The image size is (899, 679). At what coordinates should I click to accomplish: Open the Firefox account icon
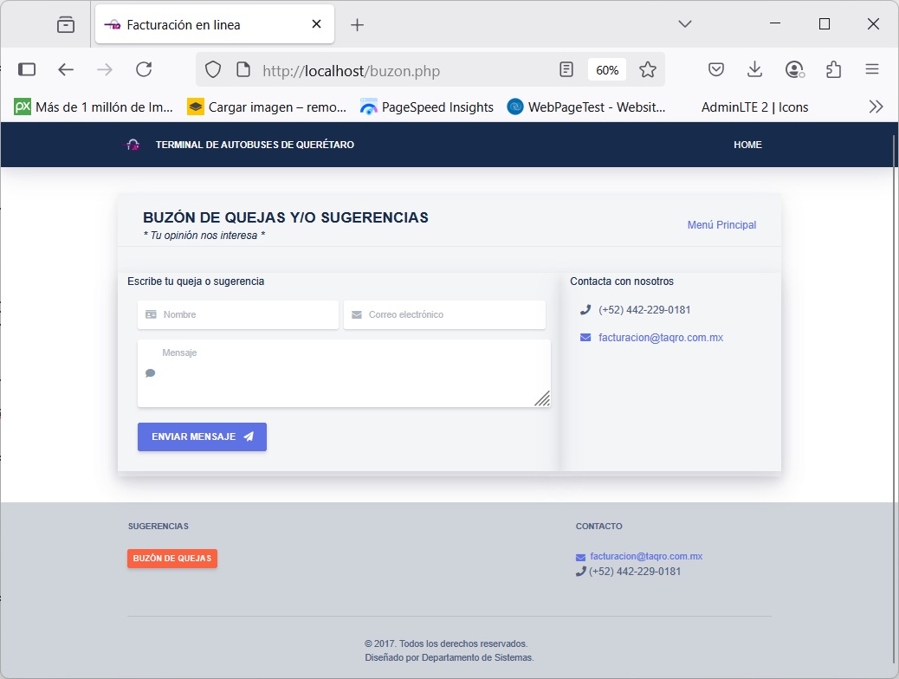tap(794, 70)
